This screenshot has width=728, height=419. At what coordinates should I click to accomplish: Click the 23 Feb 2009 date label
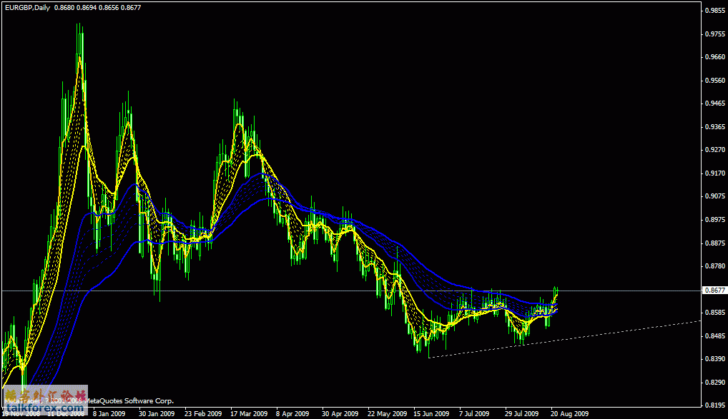(x=203, y=413)
